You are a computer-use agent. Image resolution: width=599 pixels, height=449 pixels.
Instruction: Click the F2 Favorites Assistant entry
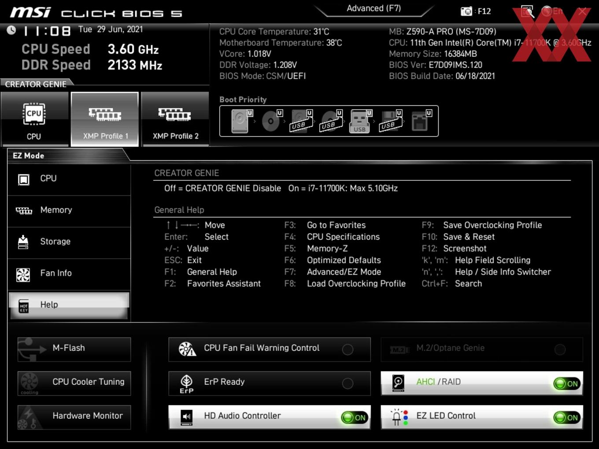point(213,284)
